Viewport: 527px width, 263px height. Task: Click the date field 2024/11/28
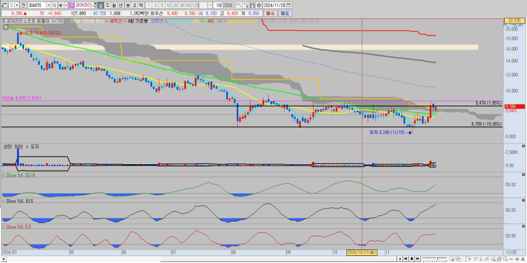(274, 5)
